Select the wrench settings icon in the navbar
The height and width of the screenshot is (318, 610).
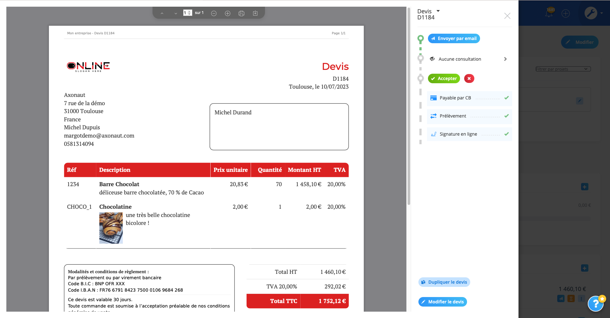tap(591, 13)
